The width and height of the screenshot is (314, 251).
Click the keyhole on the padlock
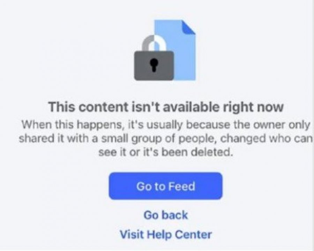154,65
